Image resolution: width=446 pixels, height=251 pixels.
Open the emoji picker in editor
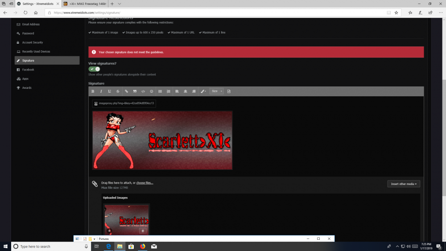pos(152,91)
